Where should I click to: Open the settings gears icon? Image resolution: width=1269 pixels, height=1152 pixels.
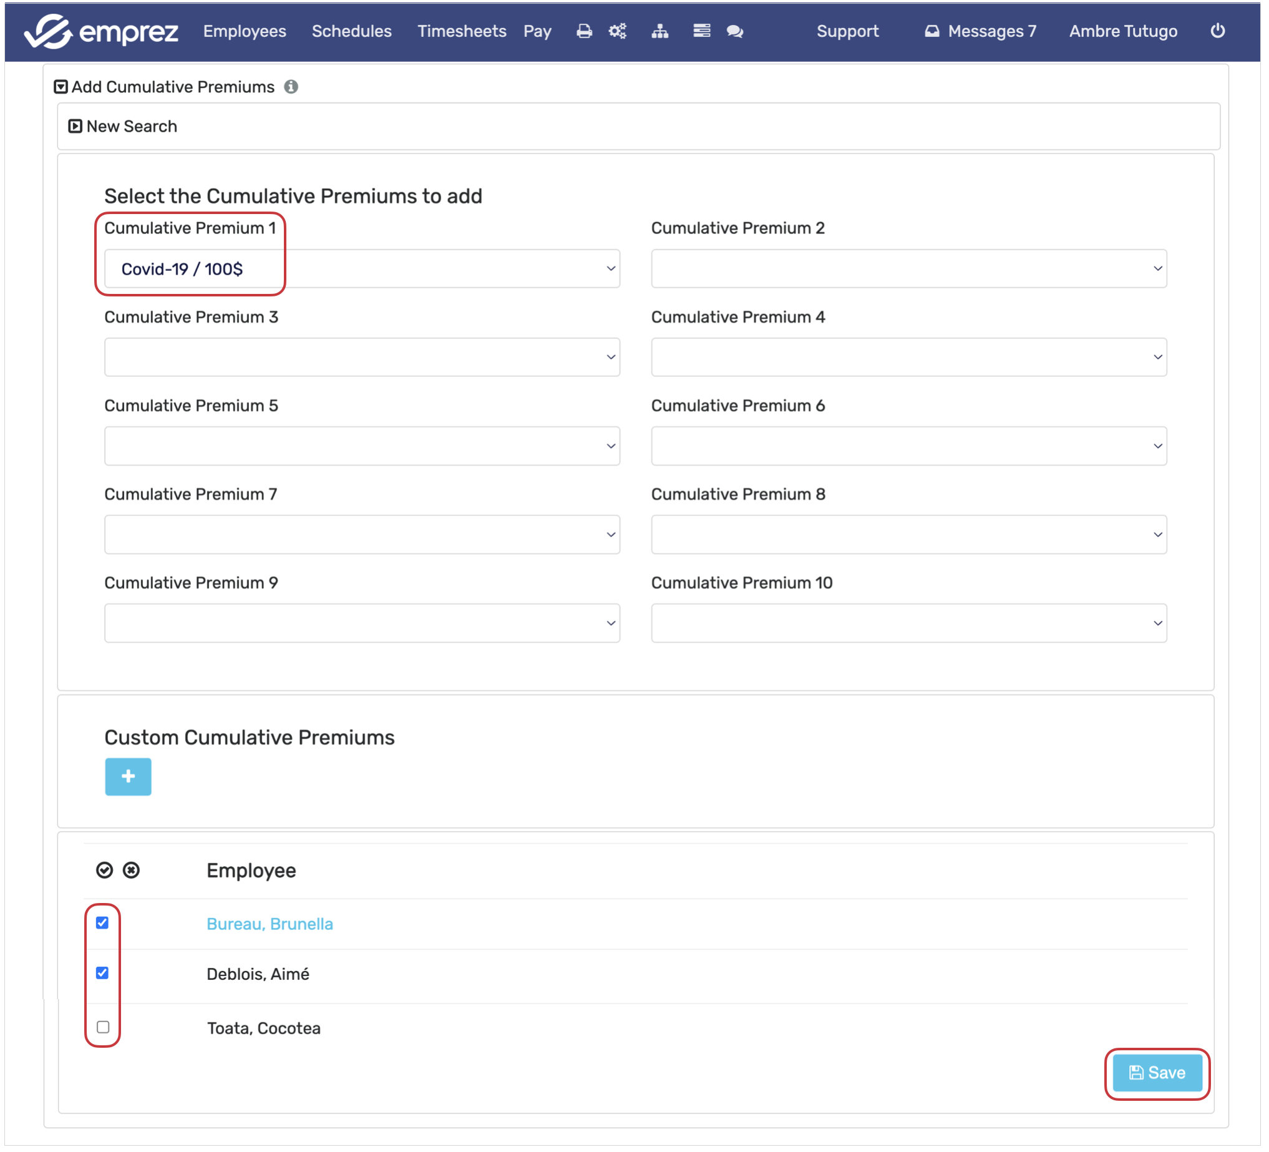(618, 31)
